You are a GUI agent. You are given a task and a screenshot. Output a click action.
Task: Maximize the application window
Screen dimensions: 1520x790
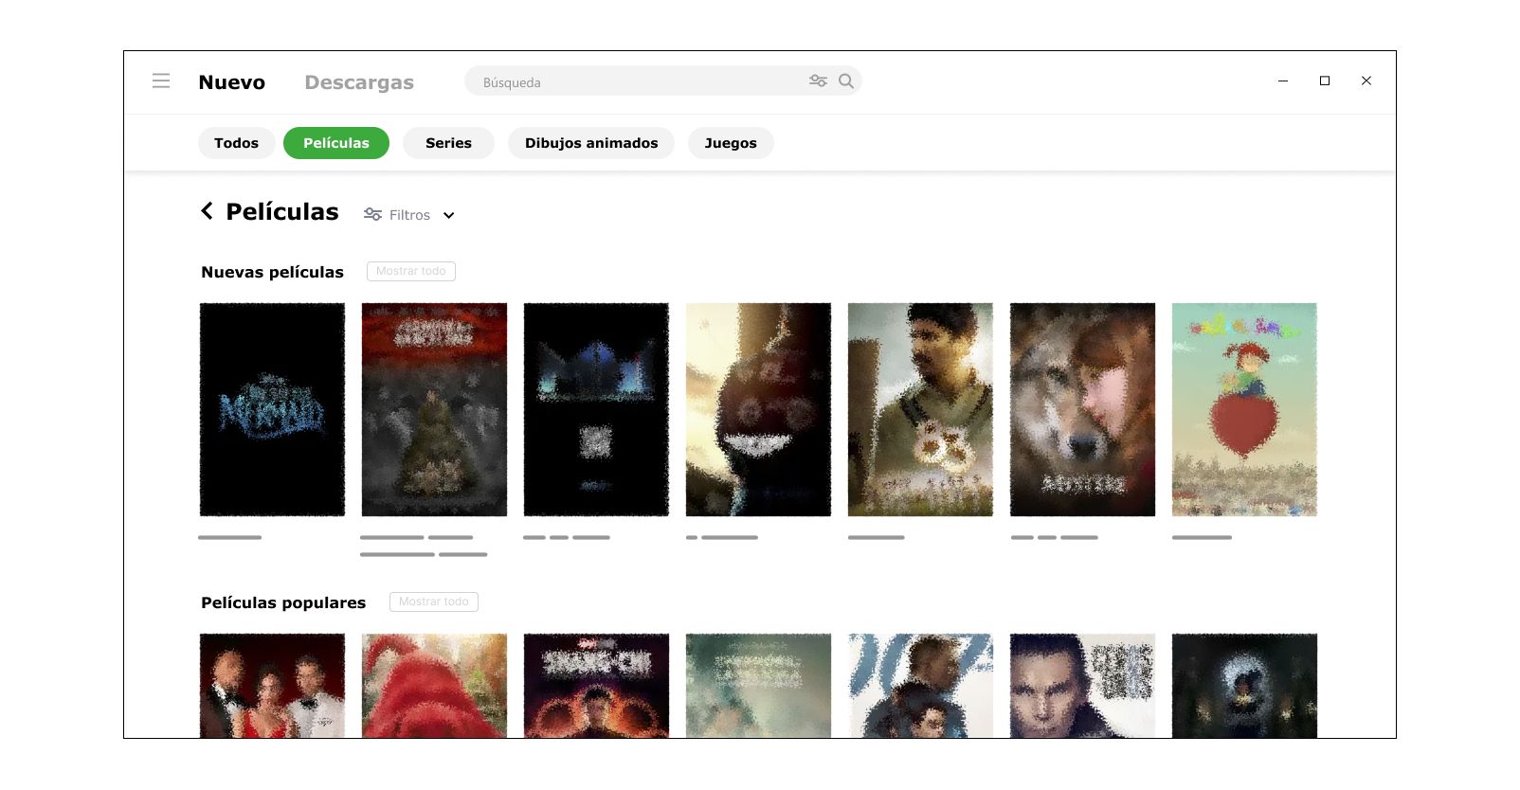(1325, 81)
